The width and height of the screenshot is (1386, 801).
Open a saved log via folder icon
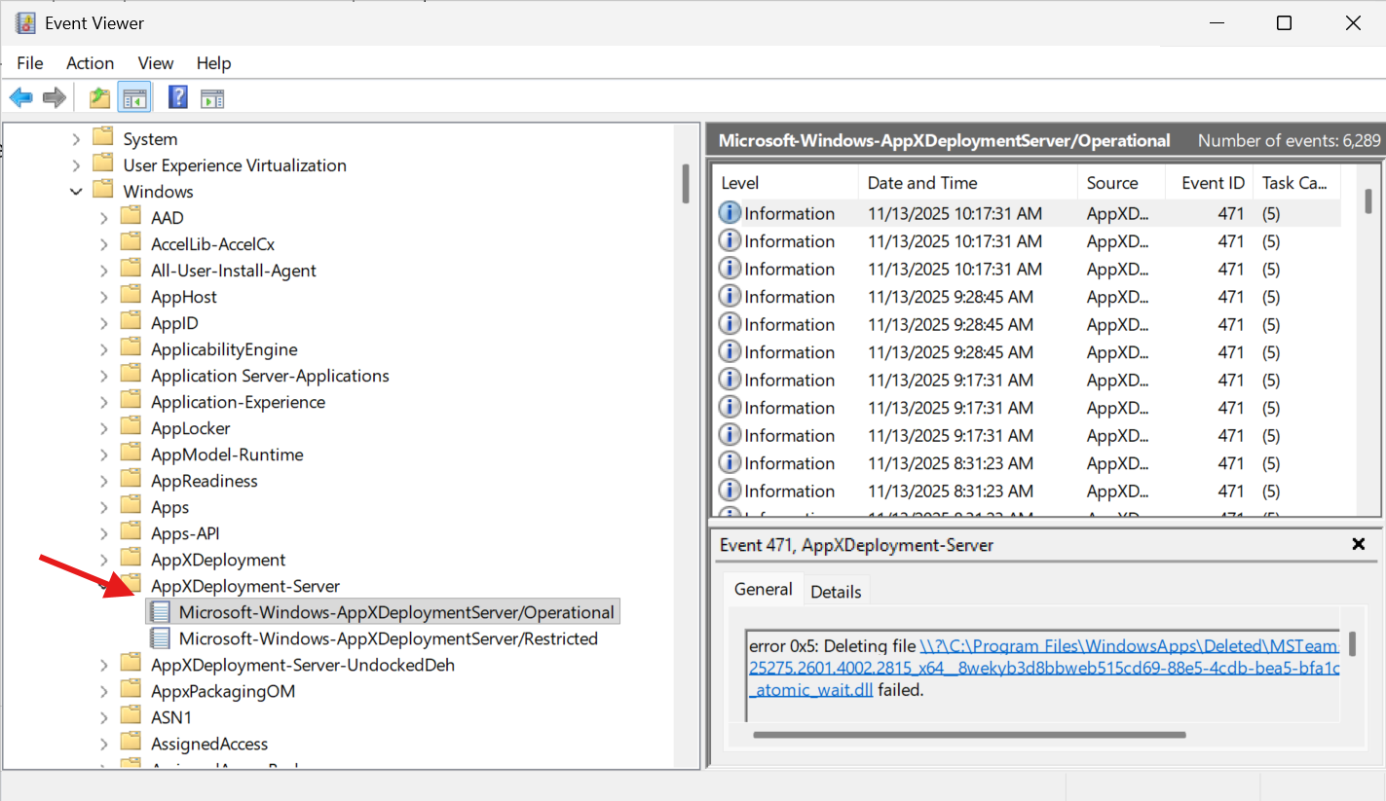(97, 96)
